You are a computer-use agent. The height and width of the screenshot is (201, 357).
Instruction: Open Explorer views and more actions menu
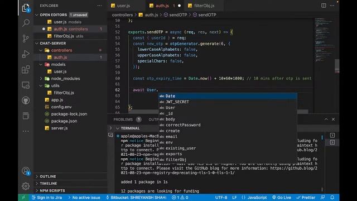click(99, 6)
